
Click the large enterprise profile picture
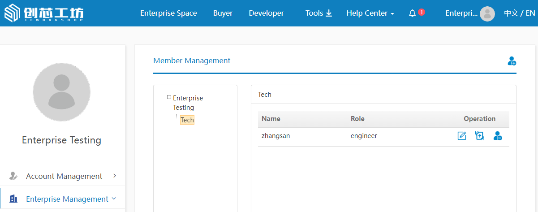click(61, 91)
